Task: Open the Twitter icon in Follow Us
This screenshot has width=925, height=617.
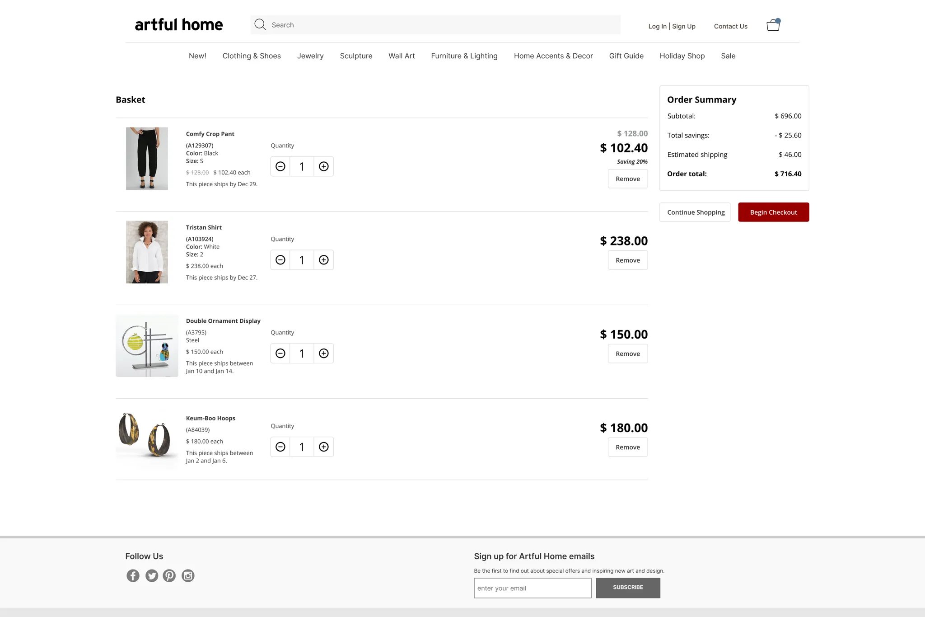Action: 151,575
